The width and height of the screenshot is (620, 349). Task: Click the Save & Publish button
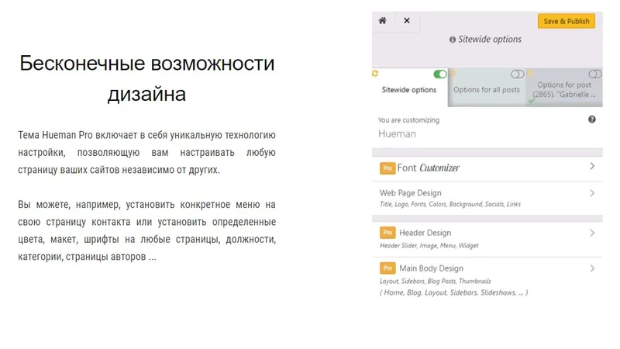567,21
